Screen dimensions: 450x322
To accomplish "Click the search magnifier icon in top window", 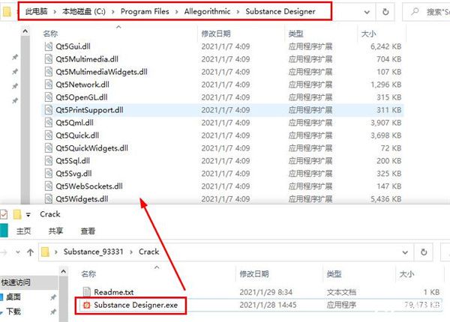I will tap(415, 12).
